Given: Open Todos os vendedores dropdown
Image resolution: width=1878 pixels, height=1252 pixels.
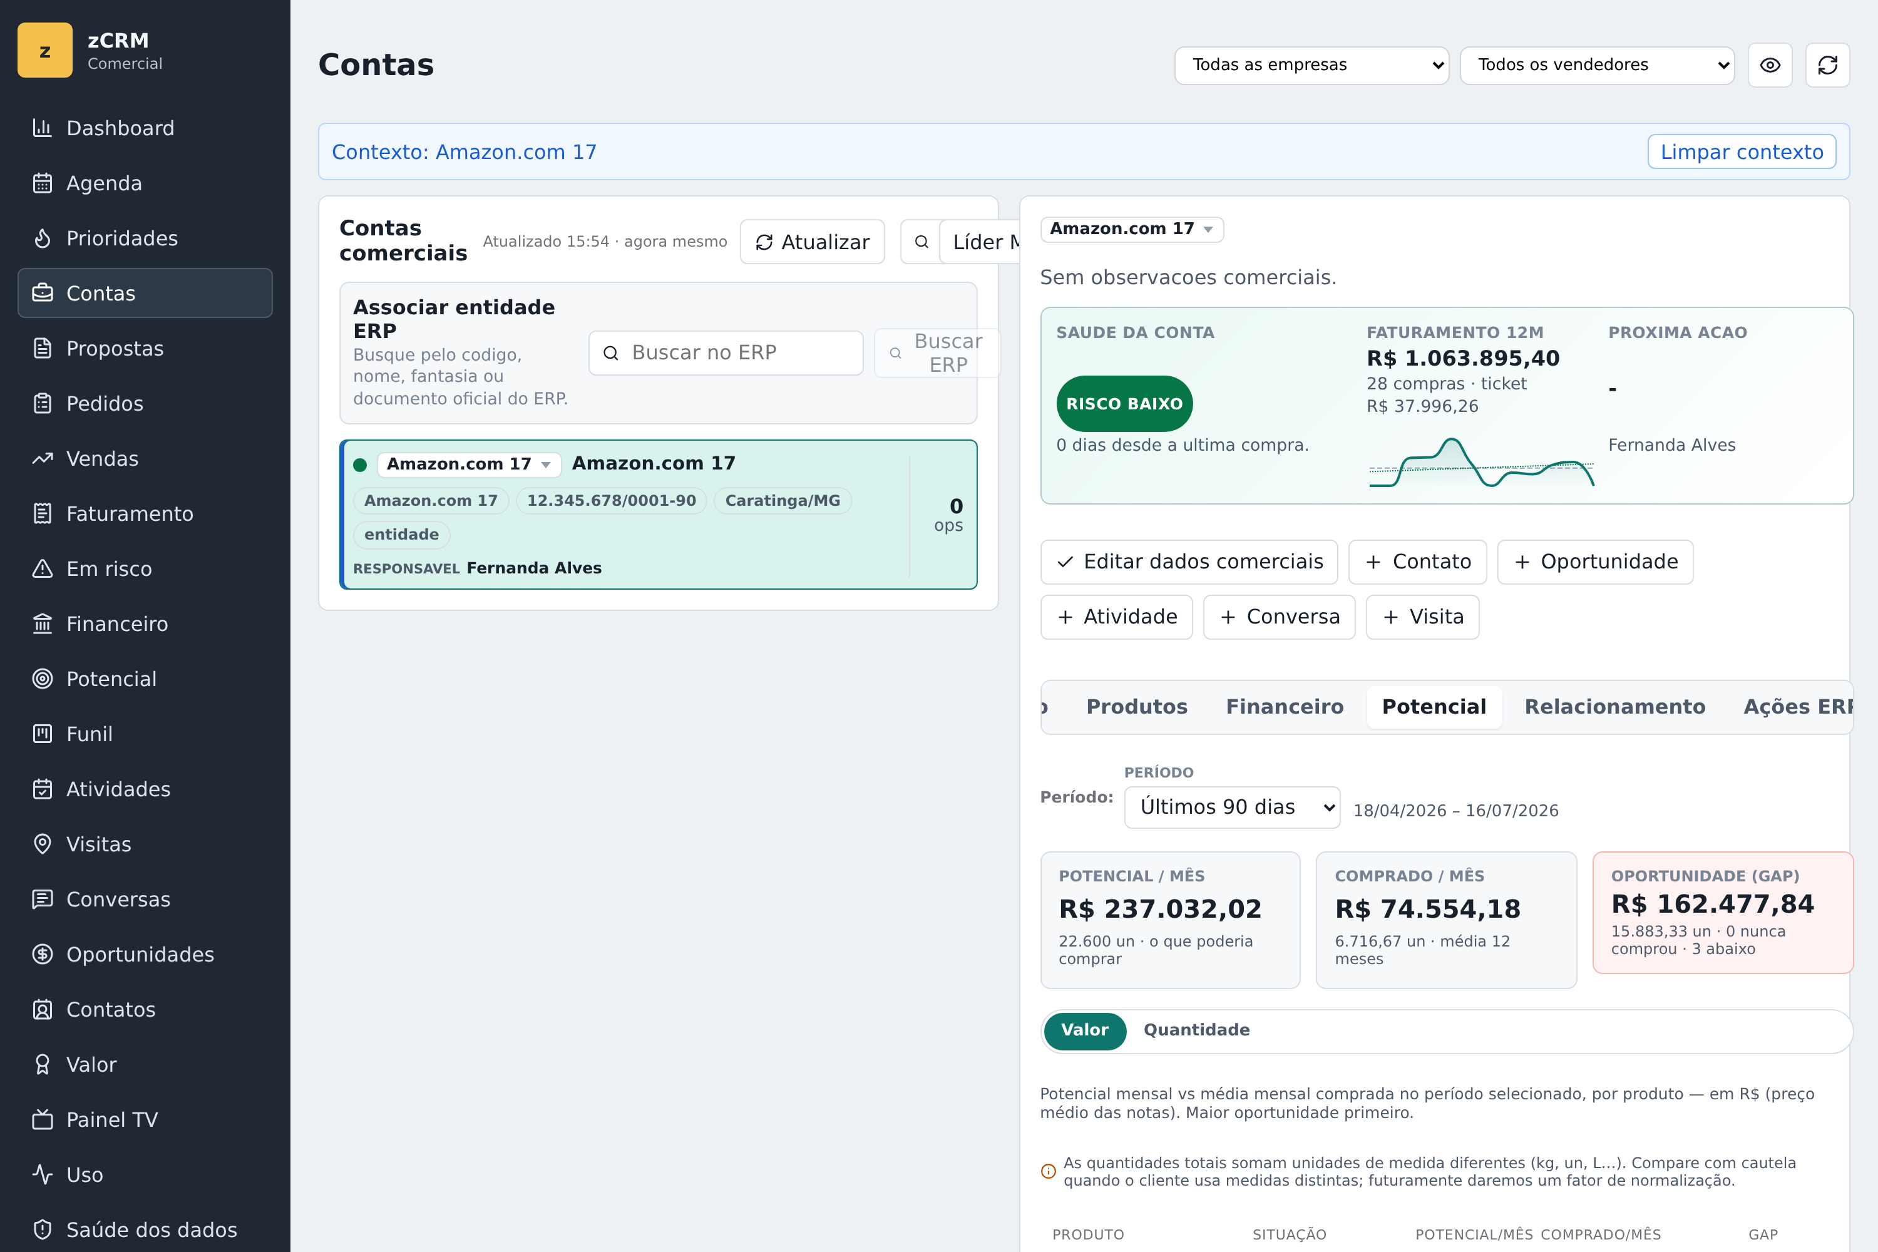Looking at the screenshot, I should click(1597, 64).
